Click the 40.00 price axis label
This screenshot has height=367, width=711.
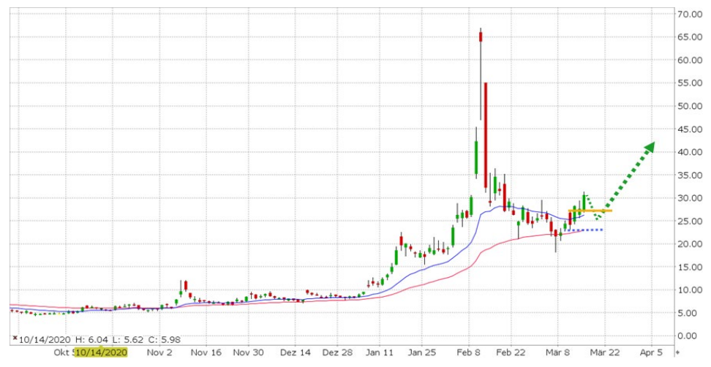pos(690,152)
